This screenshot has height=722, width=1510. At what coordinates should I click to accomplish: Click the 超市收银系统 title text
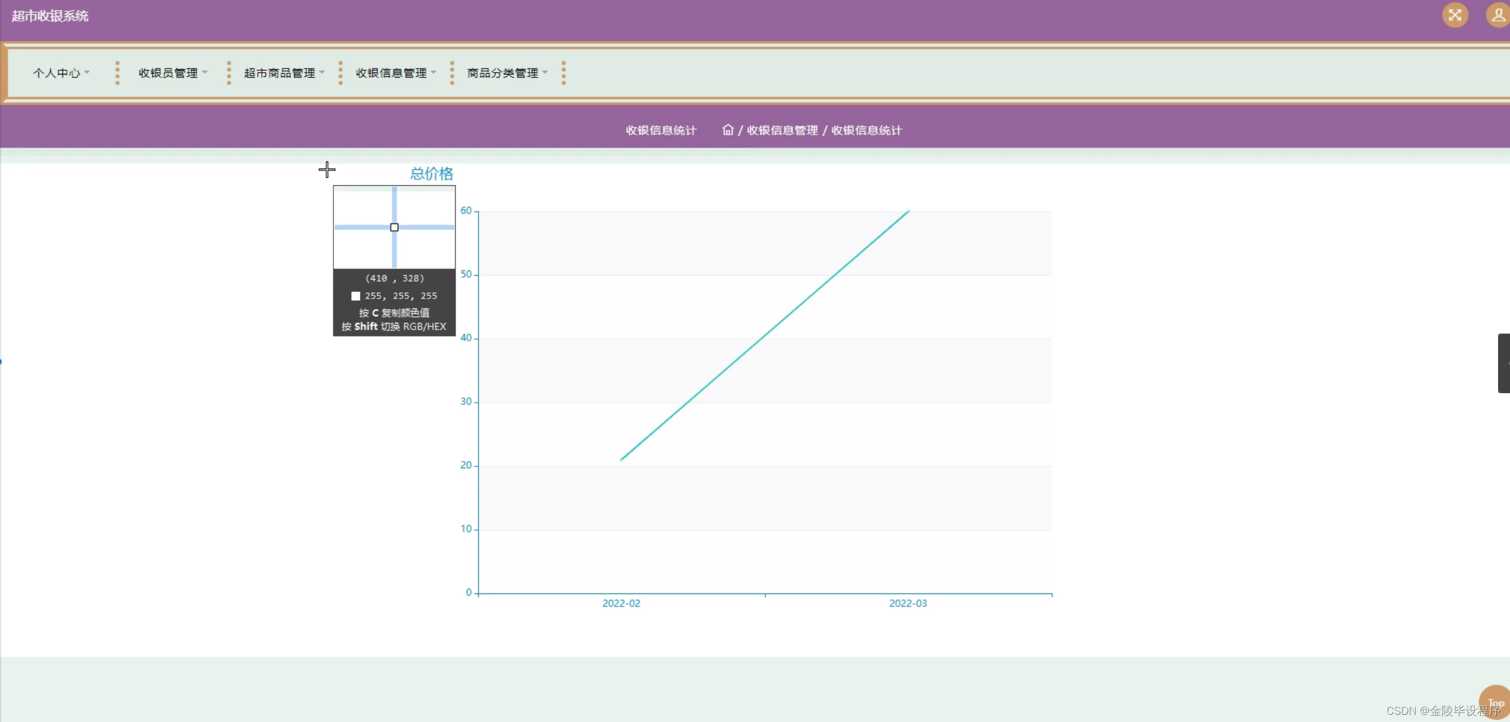coord(50,16)
